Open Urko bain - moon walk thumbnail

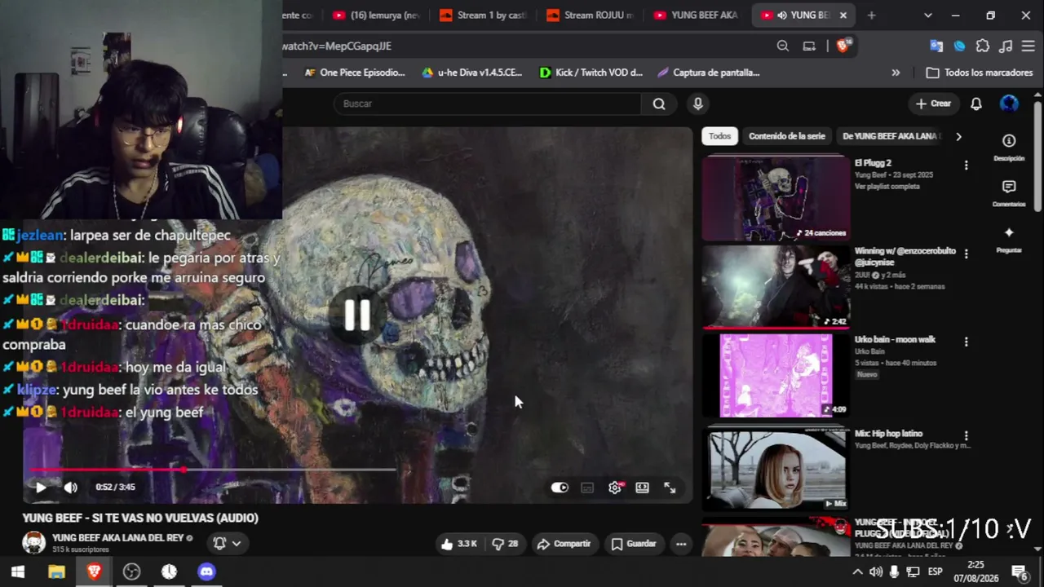(776, 375)
